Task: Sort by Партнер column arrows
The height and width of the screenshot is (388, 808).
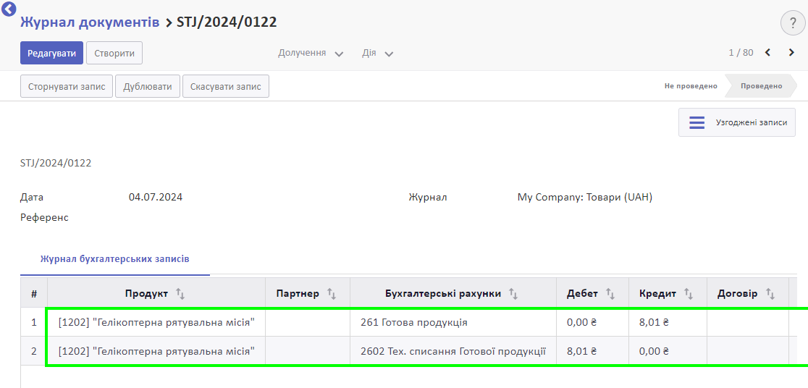Action: click(x=332, y=294)
